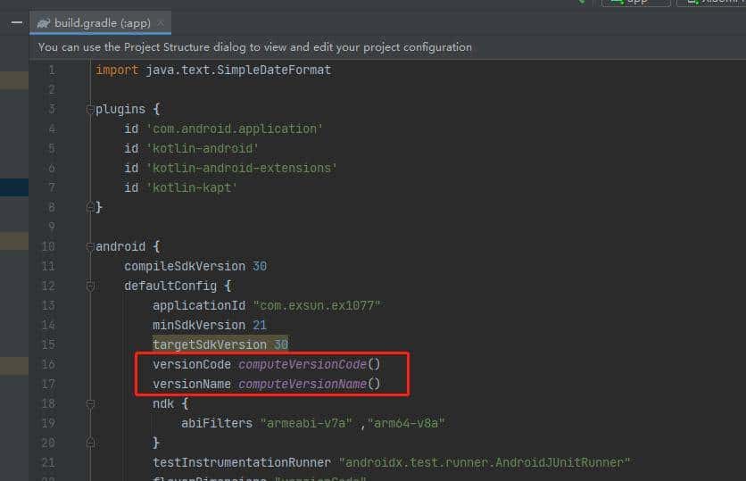Click the value 30 after compileSdkVersion
746x481 pixels.
point(260,266)
